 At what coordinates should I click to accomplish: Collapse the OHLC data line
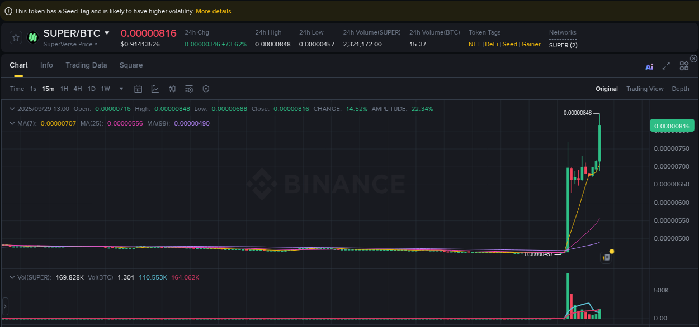[12, 109]
